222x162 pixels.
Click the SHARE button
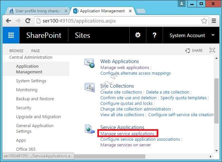point(194,50)
